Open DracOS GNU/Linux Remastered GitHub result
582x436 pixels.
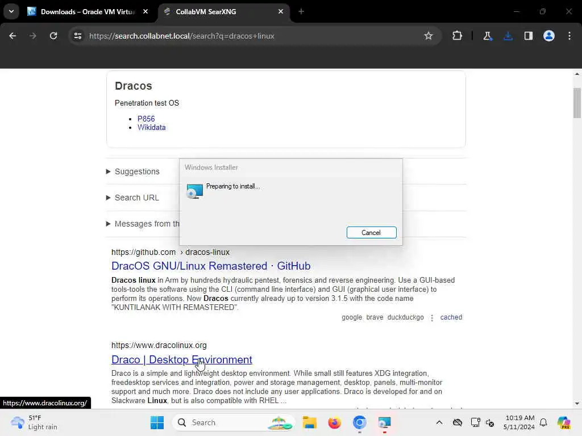211,266
